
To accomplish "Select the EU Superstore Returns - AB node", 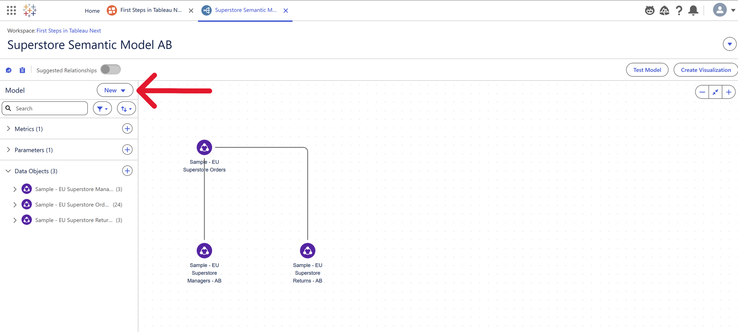I will [308, 251].
